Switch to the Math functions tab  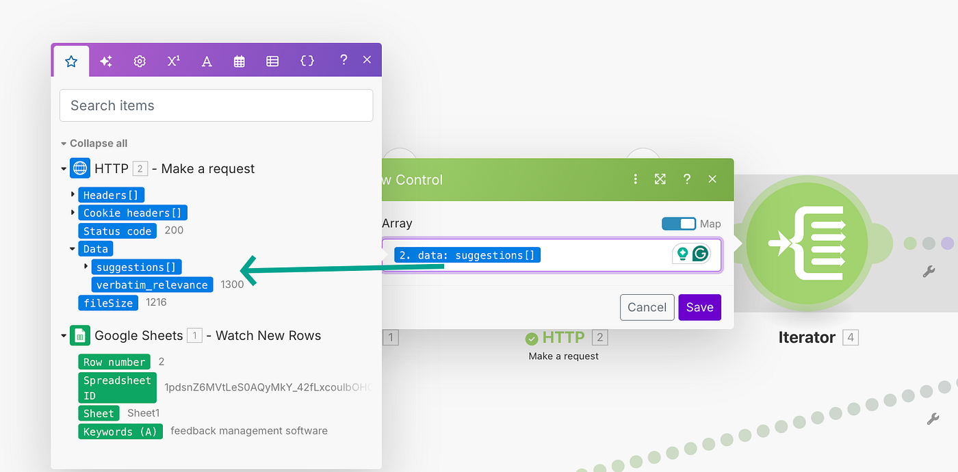point(173,61)
